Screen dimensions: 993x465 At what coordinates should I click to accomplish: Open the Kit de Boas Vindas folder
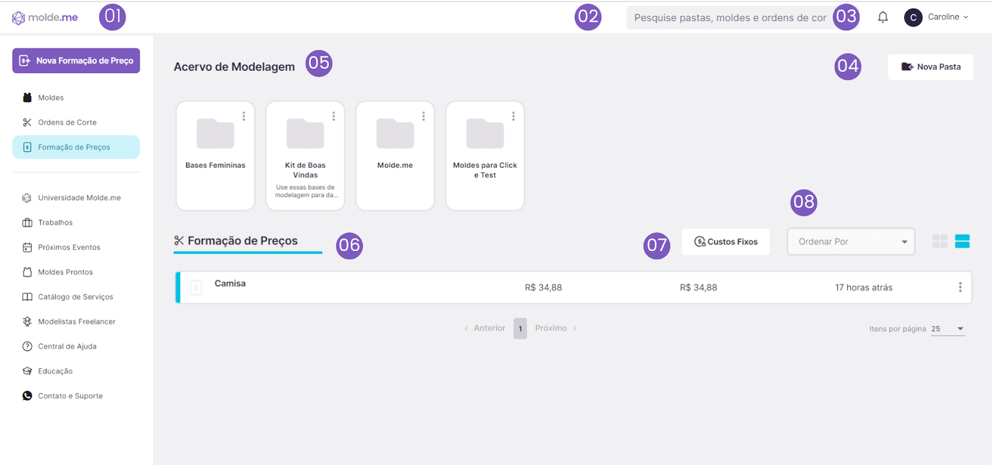(305, 156)
